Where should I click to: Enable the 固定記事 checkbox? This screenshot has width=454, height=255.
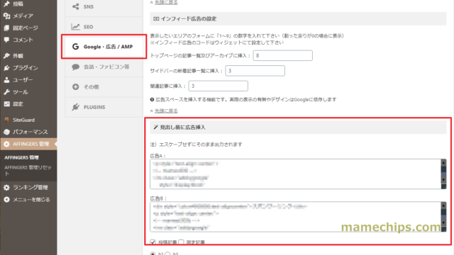182,242
